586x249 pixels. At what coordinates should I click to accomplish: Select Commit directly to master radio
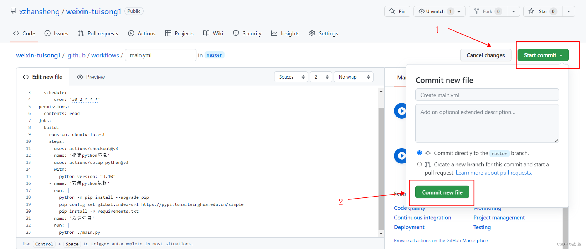click(419, 153)
